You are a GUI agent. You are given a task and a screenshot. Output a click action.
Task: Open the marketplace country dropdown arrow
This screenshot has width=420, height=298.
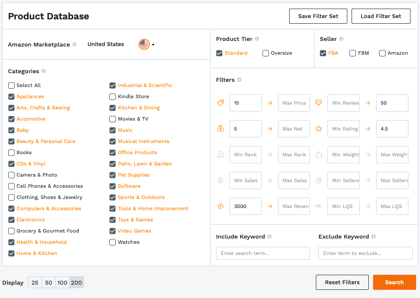click(x=153, y=44)
